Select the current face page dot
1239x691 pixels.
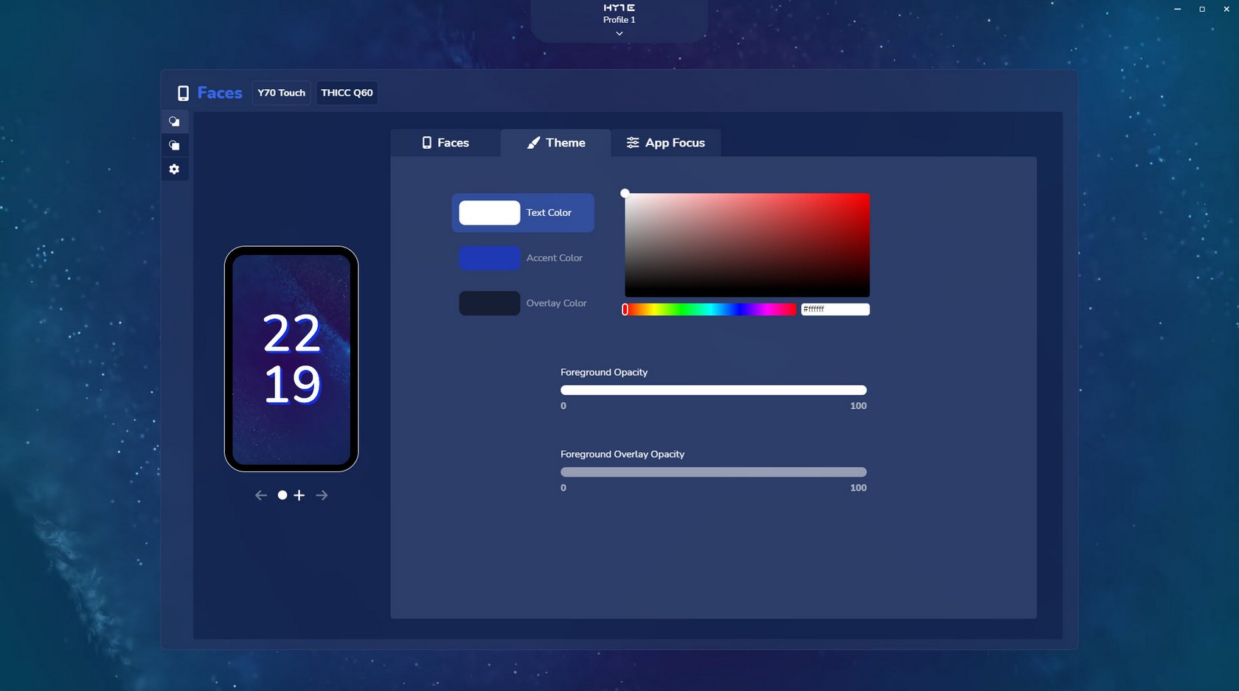tap(282, 495)
